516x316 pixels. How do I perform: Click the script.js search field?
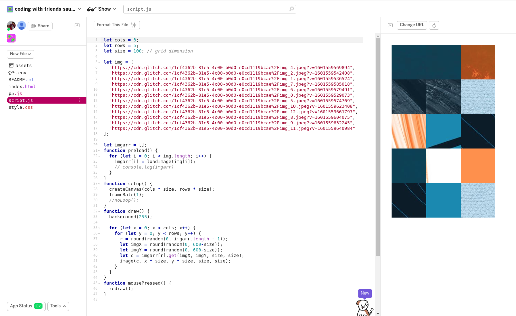pyautogui.click(x=210, y=9)
